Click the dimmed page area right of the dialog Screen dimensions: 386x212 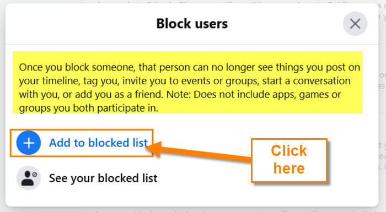coord(382,99)
